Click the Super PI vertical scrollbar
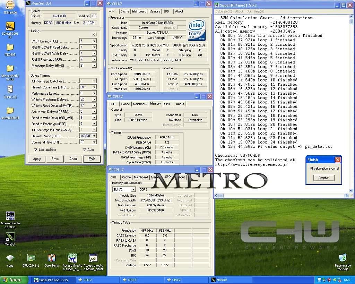This screenshot has width=355, height=284. pyautogui.click(x=350, y=104)
